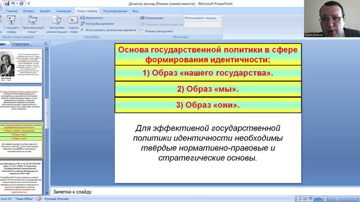Image resolution: width=360 pixels, height=202 pixels.
Task: Open the Undo history dropdown arrow
Action: click(x=17, y=3)
